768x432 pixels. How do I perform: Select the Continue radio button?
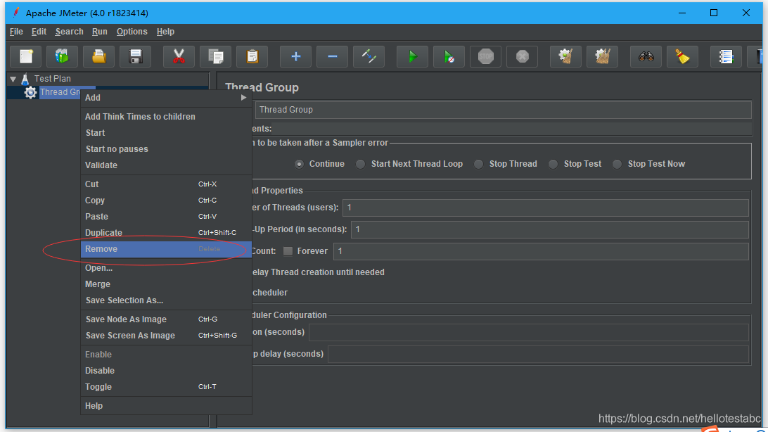point(299,164)
